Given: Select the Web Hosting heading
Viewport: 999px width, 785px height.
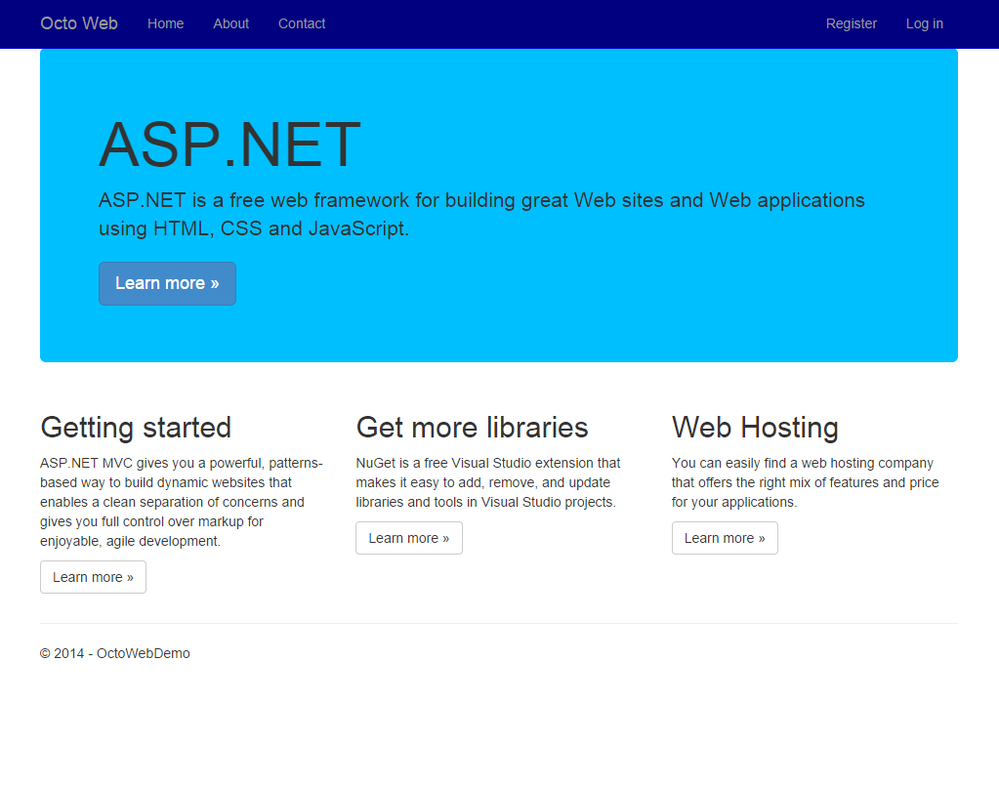Looking at the screenshot, I should 754,428.
